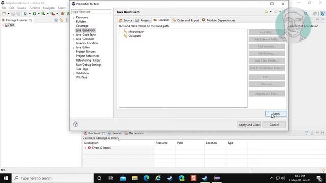Viewport: 326px width, 183px height.
Task: Open Microsoft Edge from the taskbar
Action: (x=146, y=178)
